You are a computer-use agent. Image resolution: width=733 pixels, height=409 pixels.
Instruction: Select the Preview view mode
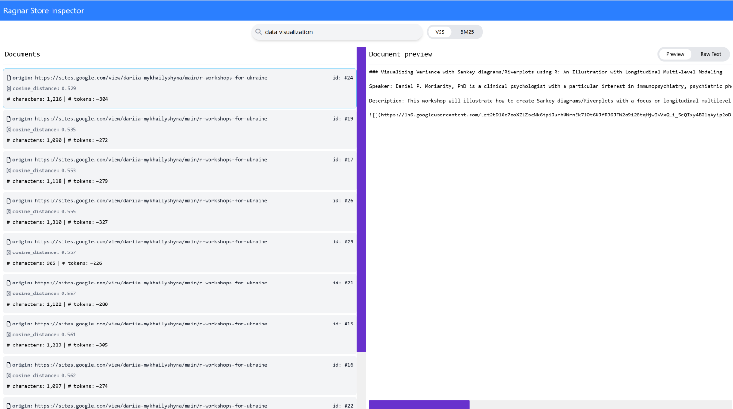click(675, 54)
